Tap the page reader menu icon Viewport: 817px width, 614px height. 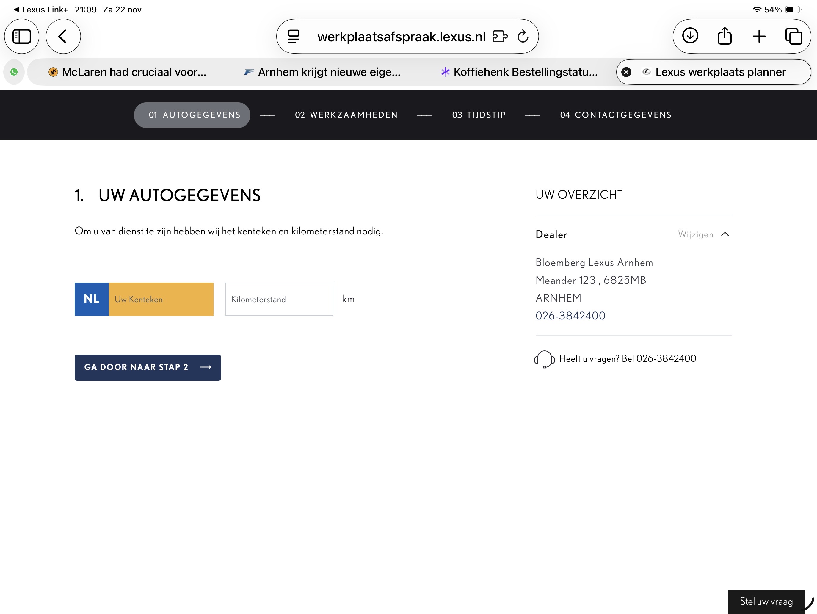click(x=294, y=36)
